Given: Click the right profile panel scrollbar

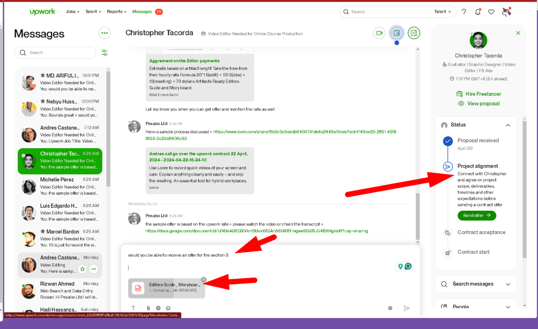Looking at the screenshot, I should (x=524, y=189).
